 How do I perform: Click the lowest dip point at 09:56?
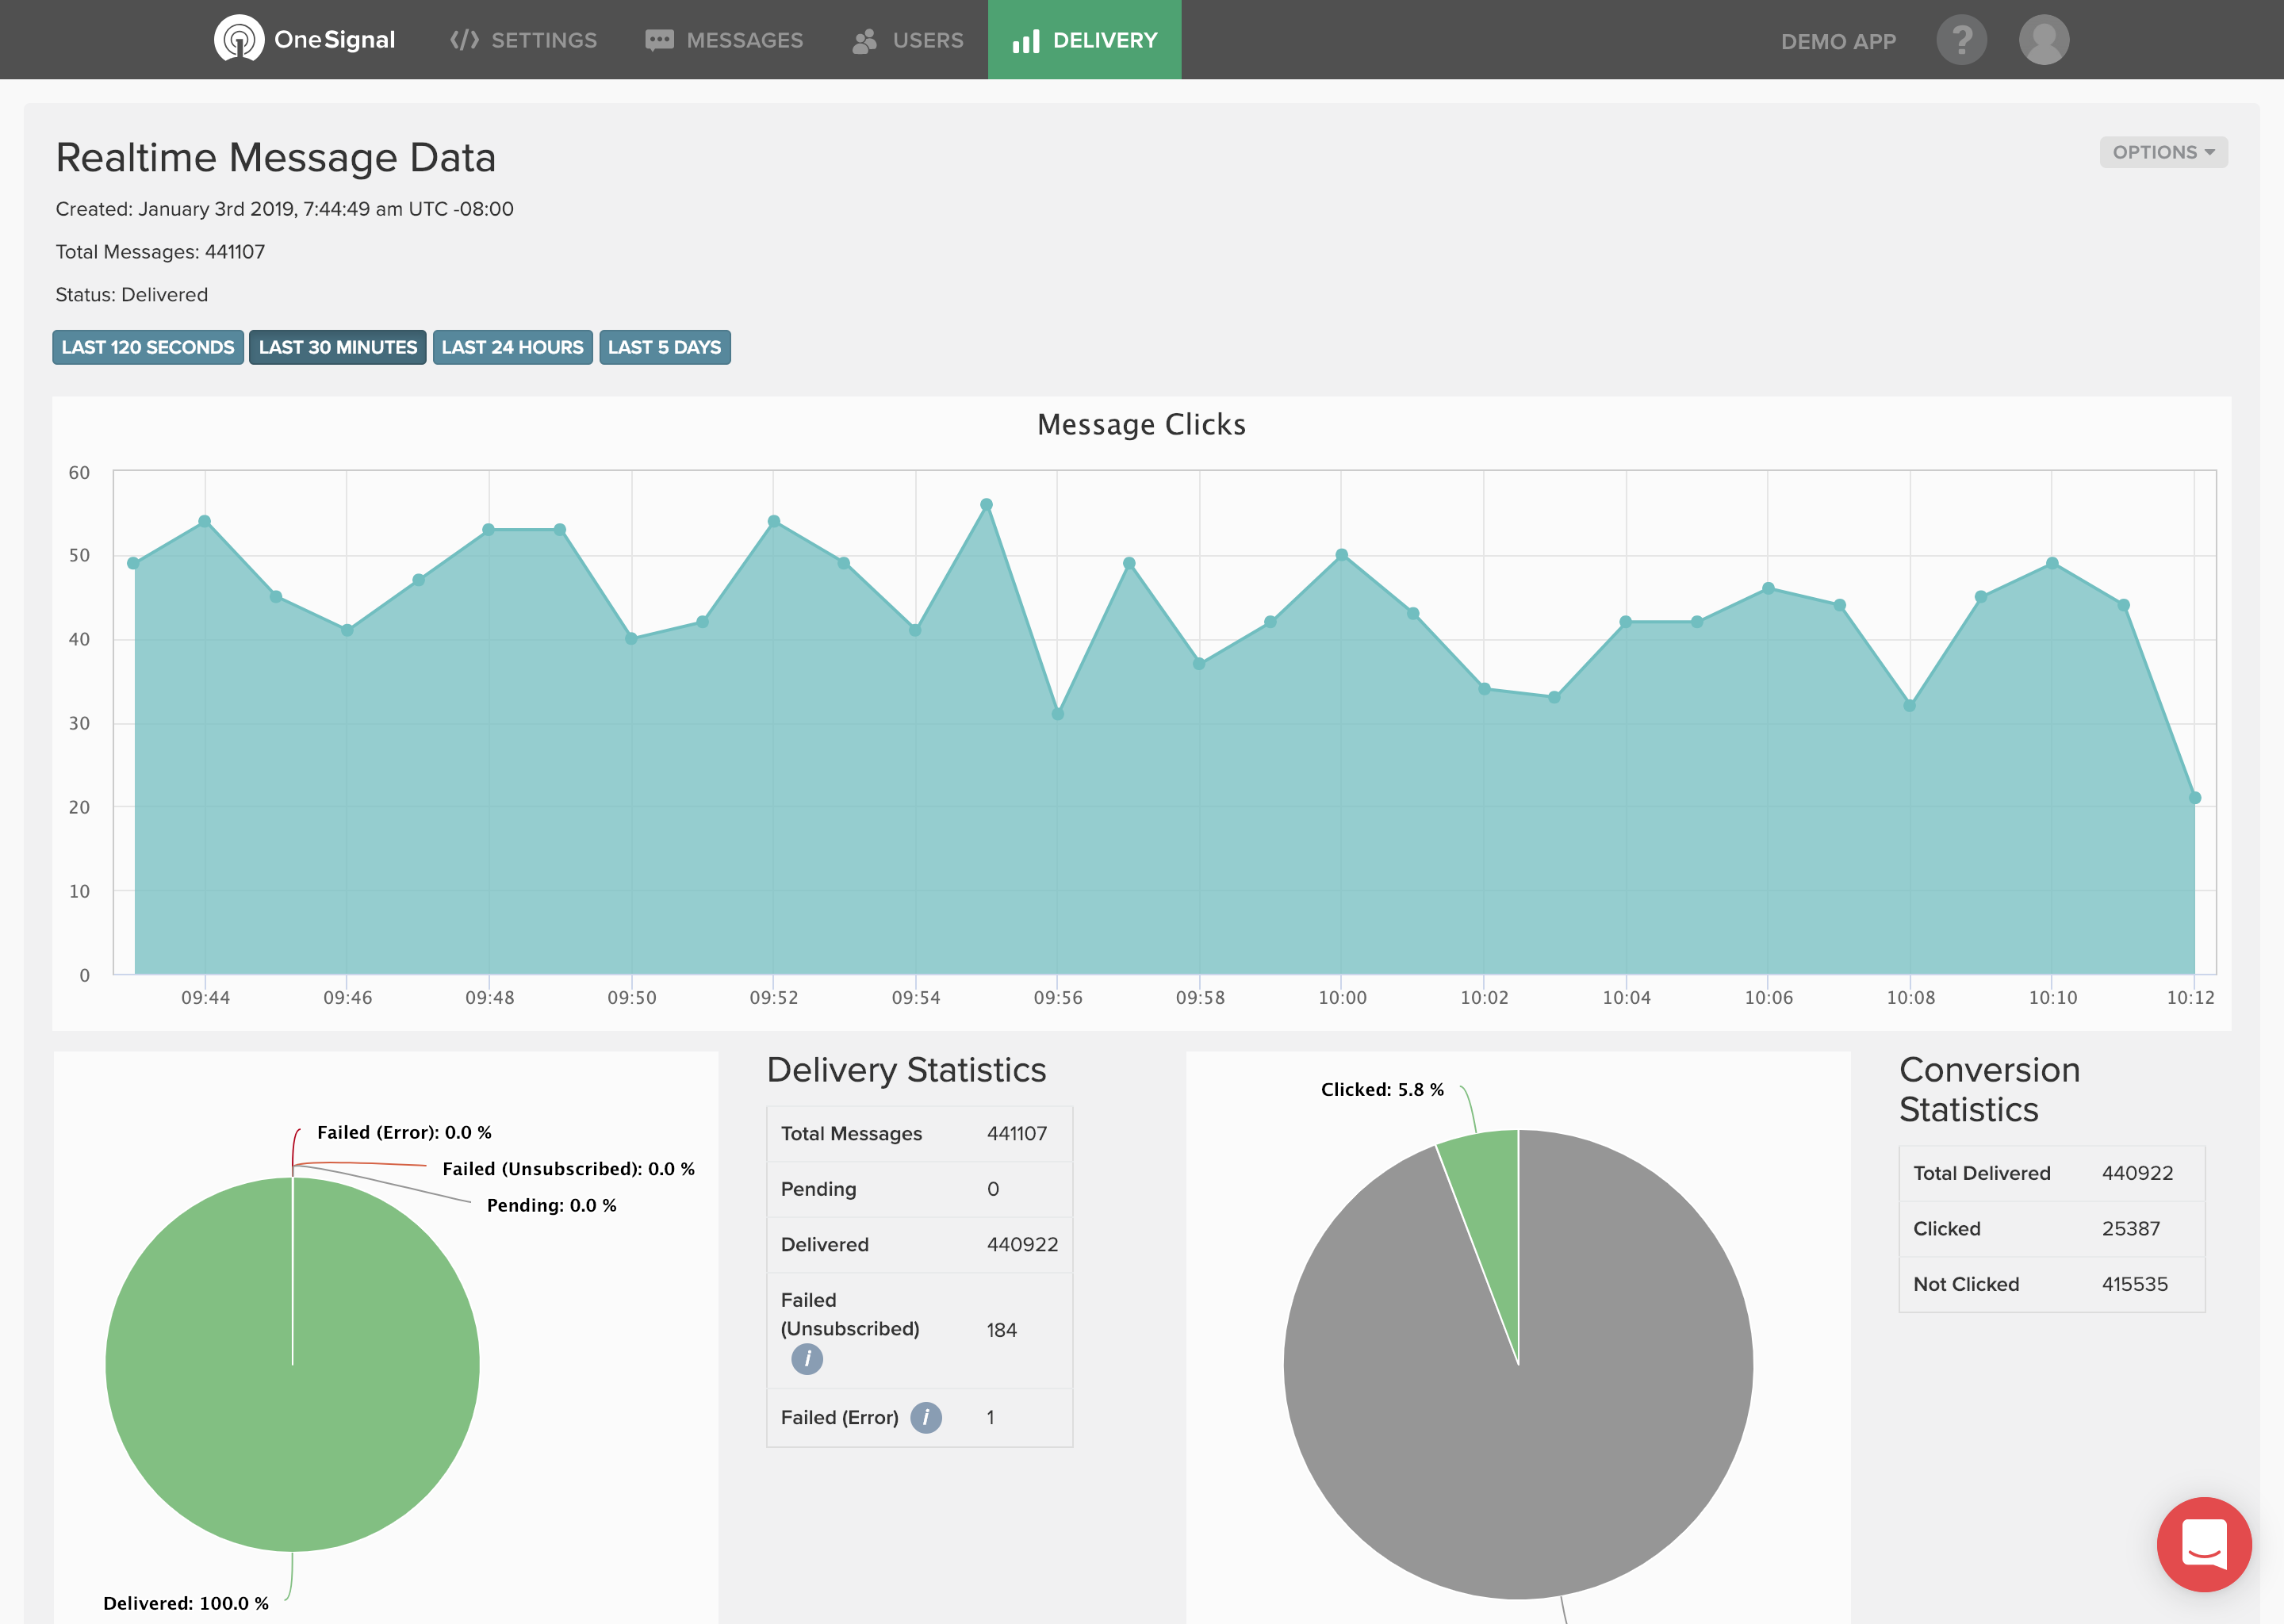pyautogui.click(x=1058, y=714)
